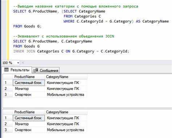
Task: Click the messages icon on Сообщения tab
Action: [x=36, y=70]
